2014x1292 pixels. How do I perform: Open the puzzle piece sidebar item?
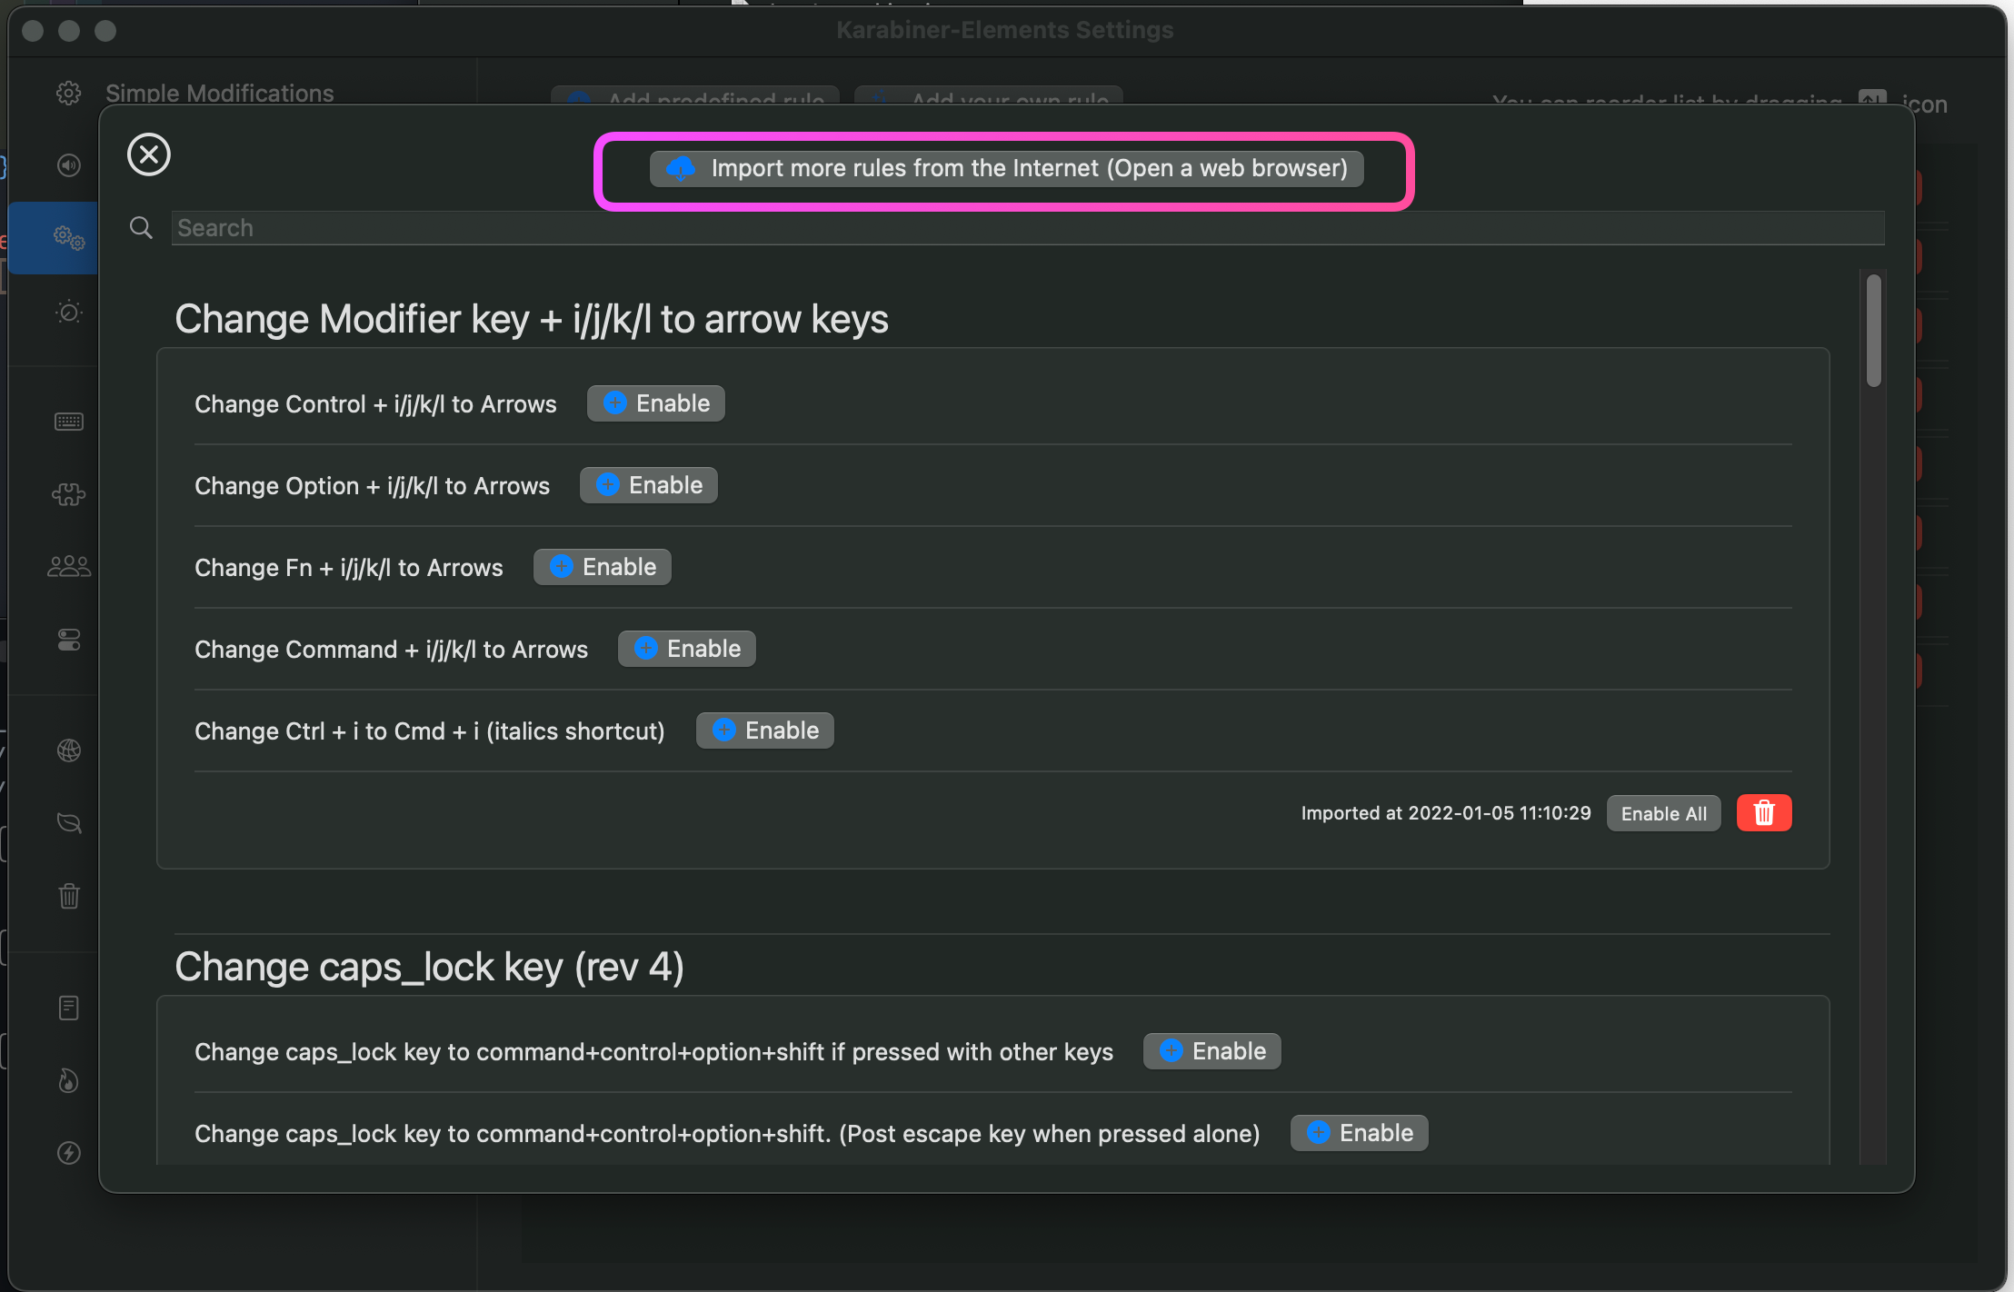[x=69, y=494]
